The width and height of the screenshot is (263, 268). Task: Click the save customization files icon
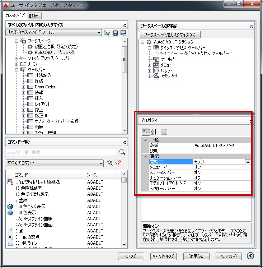pyautogui.click(x=115, y=33)
